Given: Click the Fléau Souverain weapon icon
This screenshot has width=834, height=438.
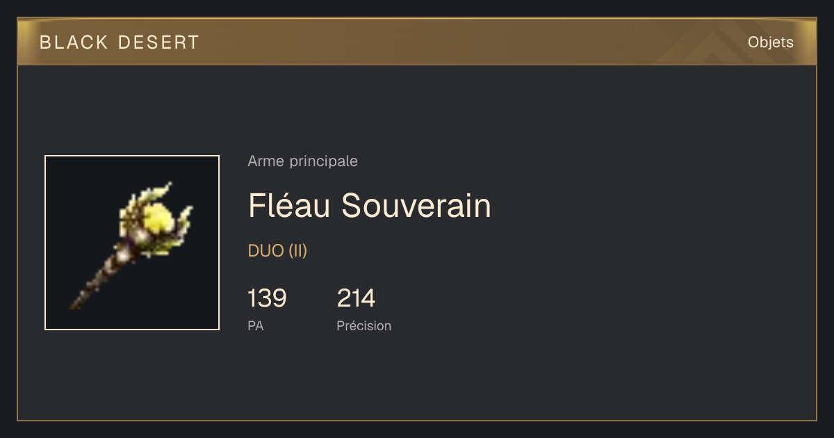Looking at the screenshot, I should pos(132,243).
